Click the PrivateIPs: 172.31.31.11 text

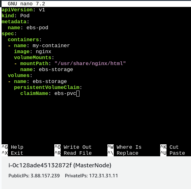tap(91, 176)
